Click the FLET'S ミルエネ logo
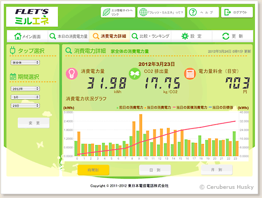 pyautogui.click(x=32, y=17)
